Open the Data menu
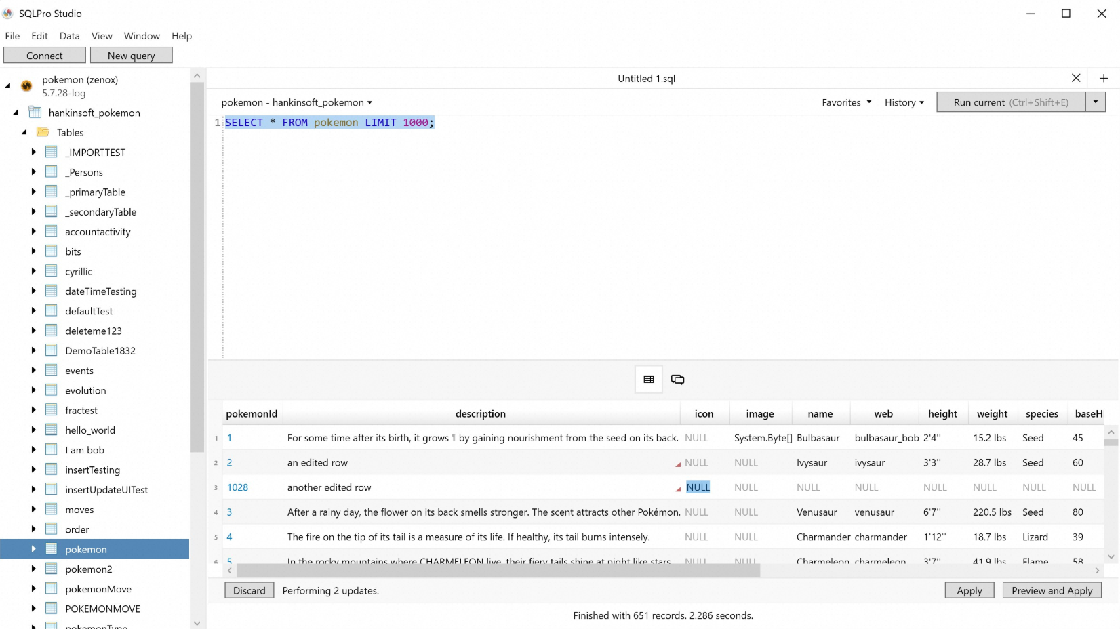The image size is (1120, 629). (69, 36)
